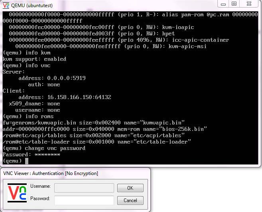This screenshot has width=262, height=212.
Task: Click the masked Password asterisks line
Action: tap(32, 154)
